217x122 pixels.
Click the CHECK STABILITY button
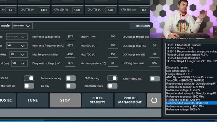[98, 100]
